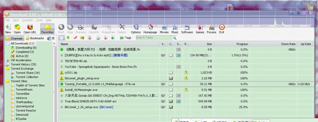Switch to the IE tab
318x122 pixels.
coord(51,38)
